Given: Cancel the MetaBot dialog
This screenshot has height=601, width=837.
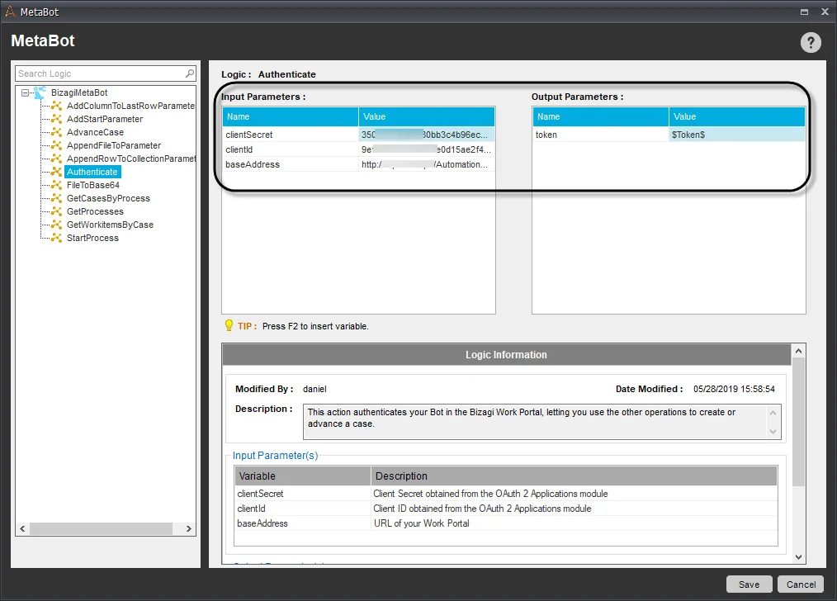Looking at the screenshot, I should pos(801,584).
